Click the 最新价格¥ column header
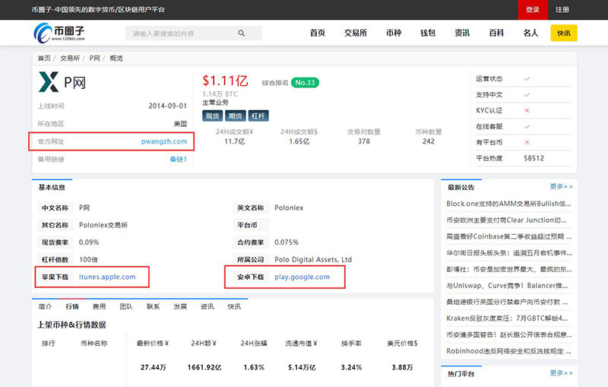Screen dimensions: 608x387 pos(153,343)
